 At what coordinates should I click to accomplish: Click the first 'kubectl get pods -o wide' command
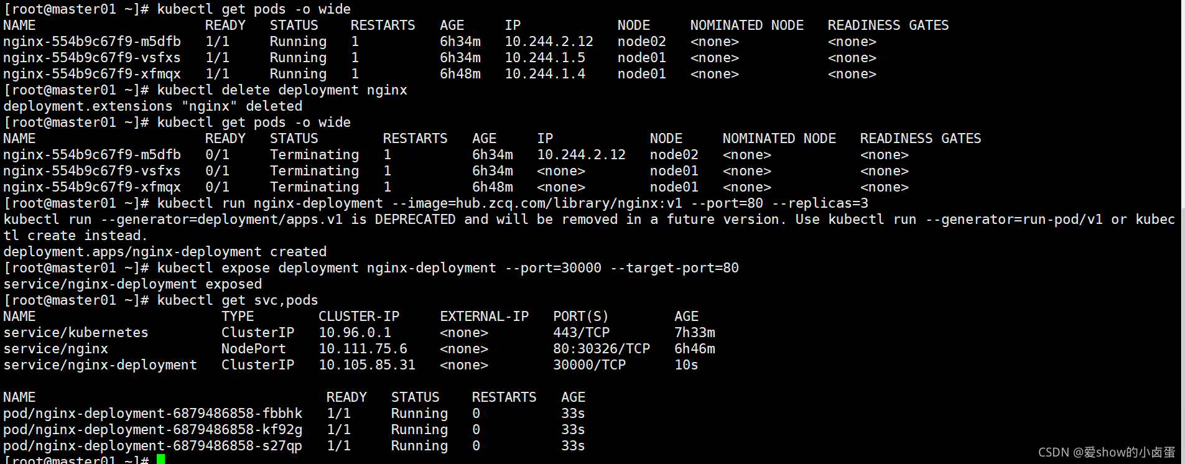tap(254, 9)
